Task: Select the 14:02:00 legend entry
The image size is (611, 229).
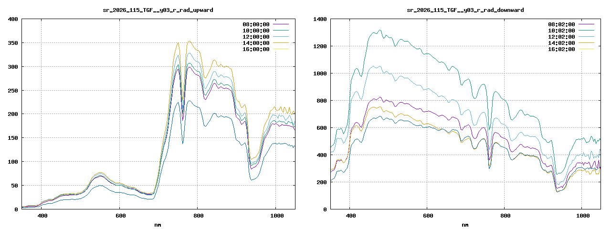Action: pyautogui.click(x=561, y=43)
